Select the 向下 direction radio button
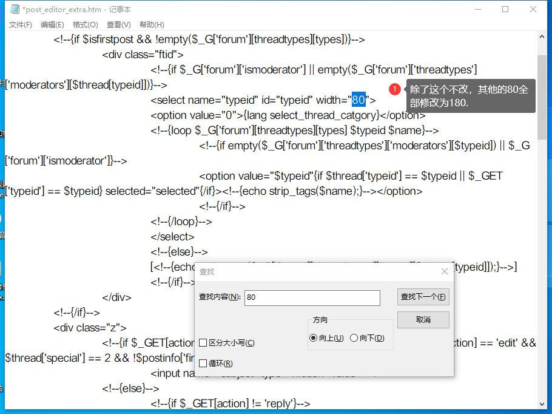Viewport: 552px width, 414px height. coord(354,338)
